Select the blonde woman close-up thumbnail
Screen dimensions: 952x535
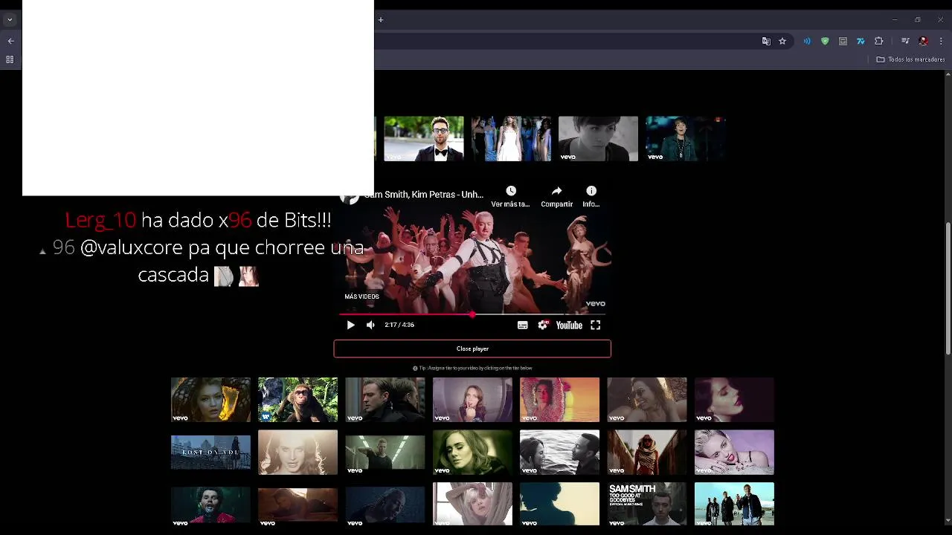point(297,453)
